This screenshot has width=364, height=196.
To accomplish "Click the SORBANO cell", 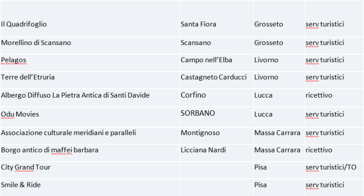I will tap(197, 113).
